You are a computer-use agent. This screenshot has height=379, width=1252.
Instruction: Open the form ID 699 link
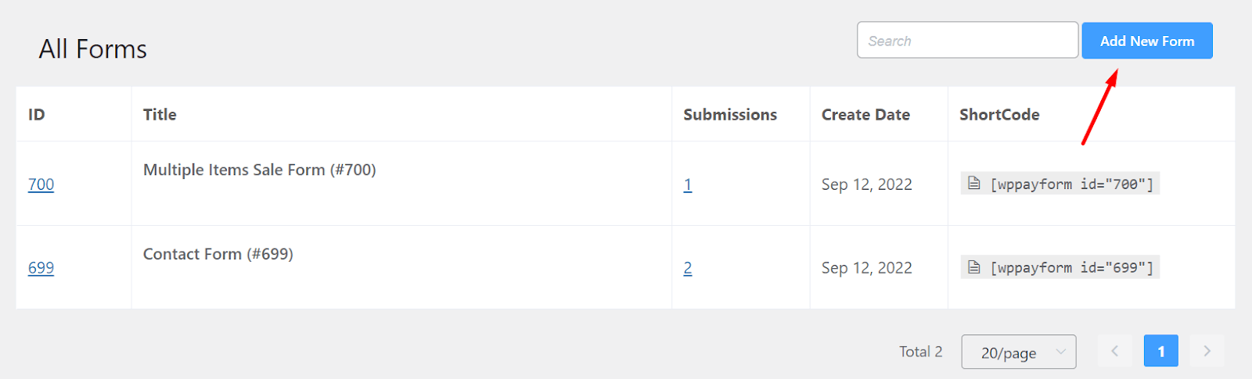(41, 268)
